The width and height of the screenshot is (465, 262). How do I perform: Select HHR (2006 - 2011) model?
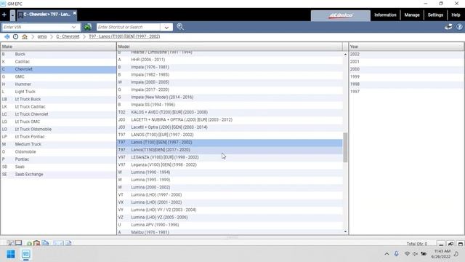tap(230, 60)
